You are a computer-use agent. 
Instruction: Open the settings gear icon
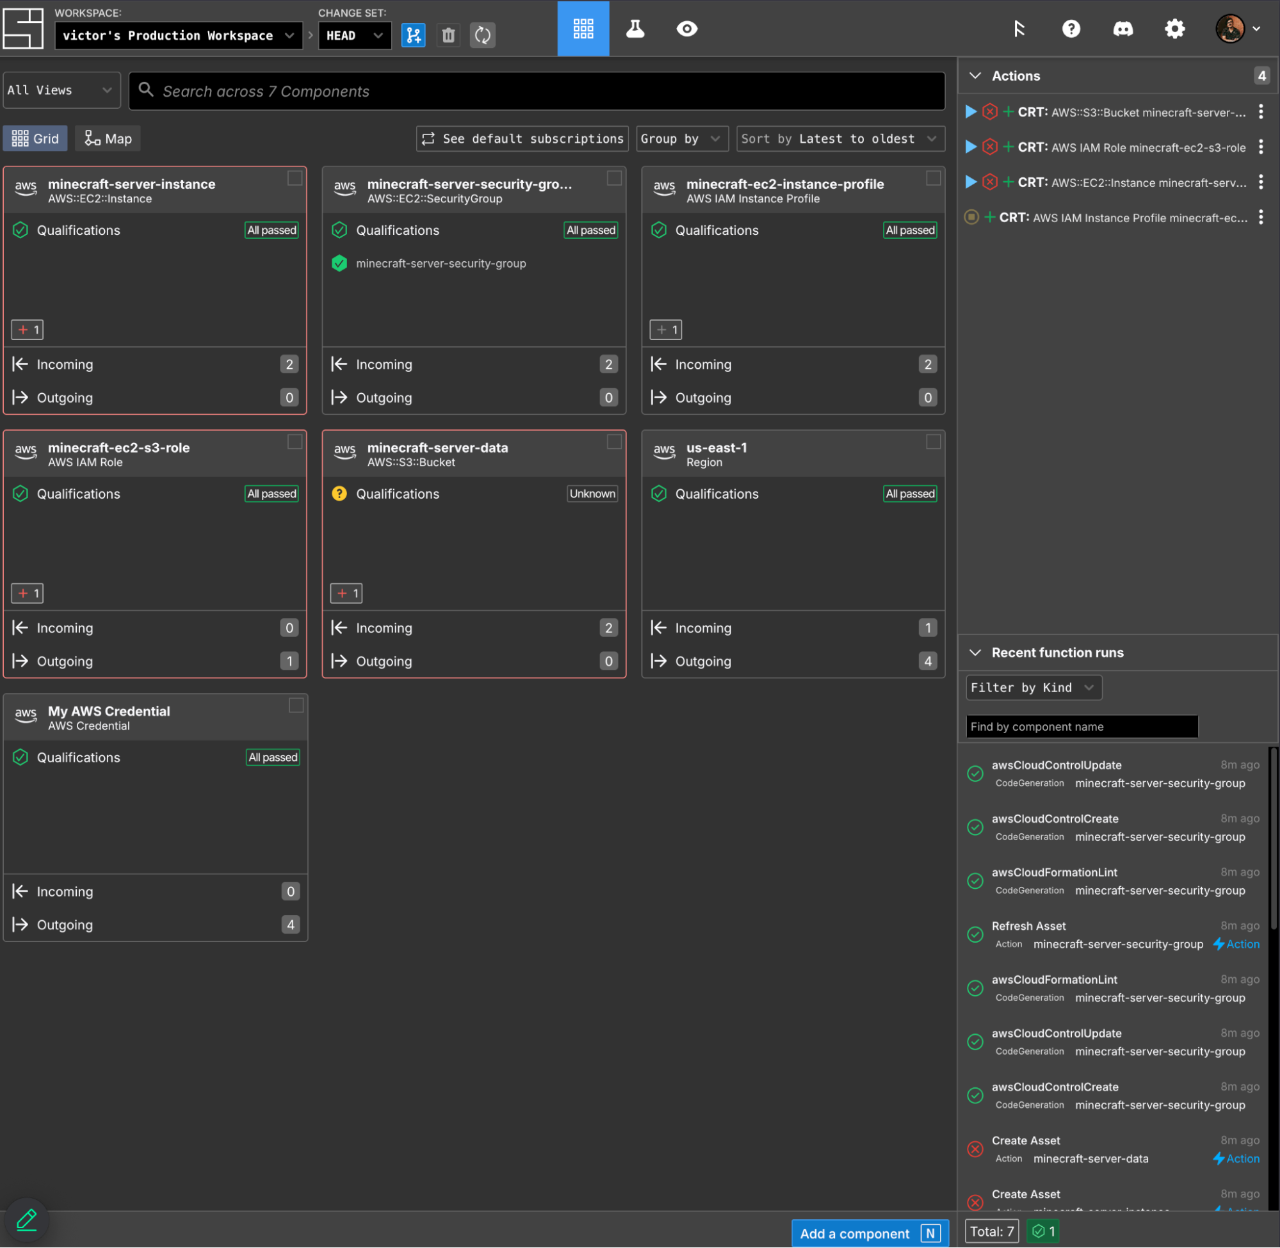1174,28
